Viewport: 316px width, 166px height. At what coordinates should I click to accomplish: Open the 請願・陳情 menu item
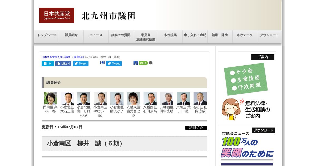[x=220, y=36]
